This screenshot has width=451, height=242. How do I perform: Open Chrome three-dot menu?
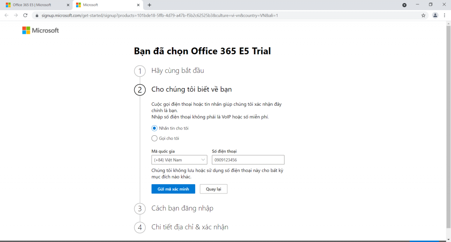tap(445, 15)
